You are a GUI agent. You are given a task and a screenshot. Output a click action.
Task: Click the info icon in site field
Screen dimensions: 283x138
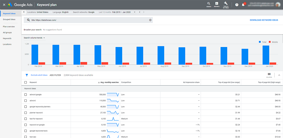point(150,20)
